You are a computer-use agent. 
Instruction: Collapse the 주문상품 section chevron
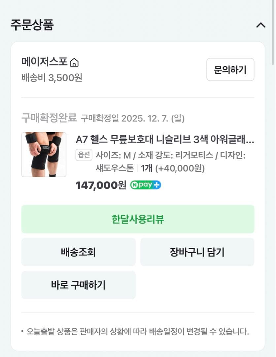coord(260,25)
